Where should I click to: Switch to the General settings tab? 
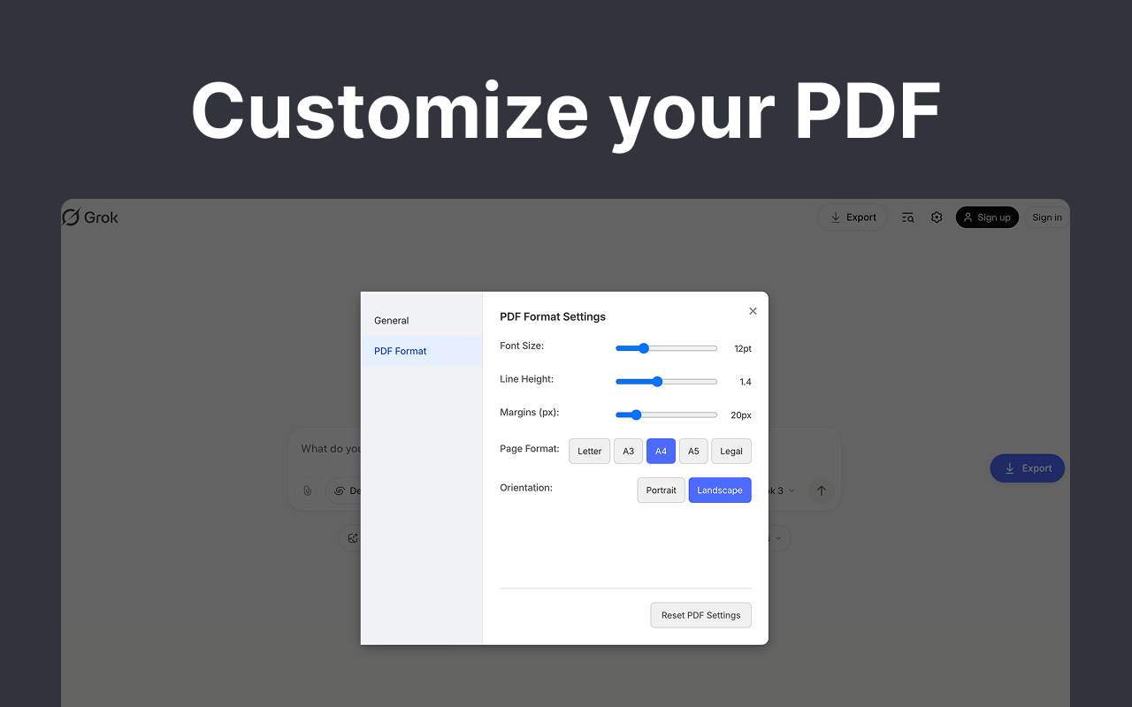point(422,321)
